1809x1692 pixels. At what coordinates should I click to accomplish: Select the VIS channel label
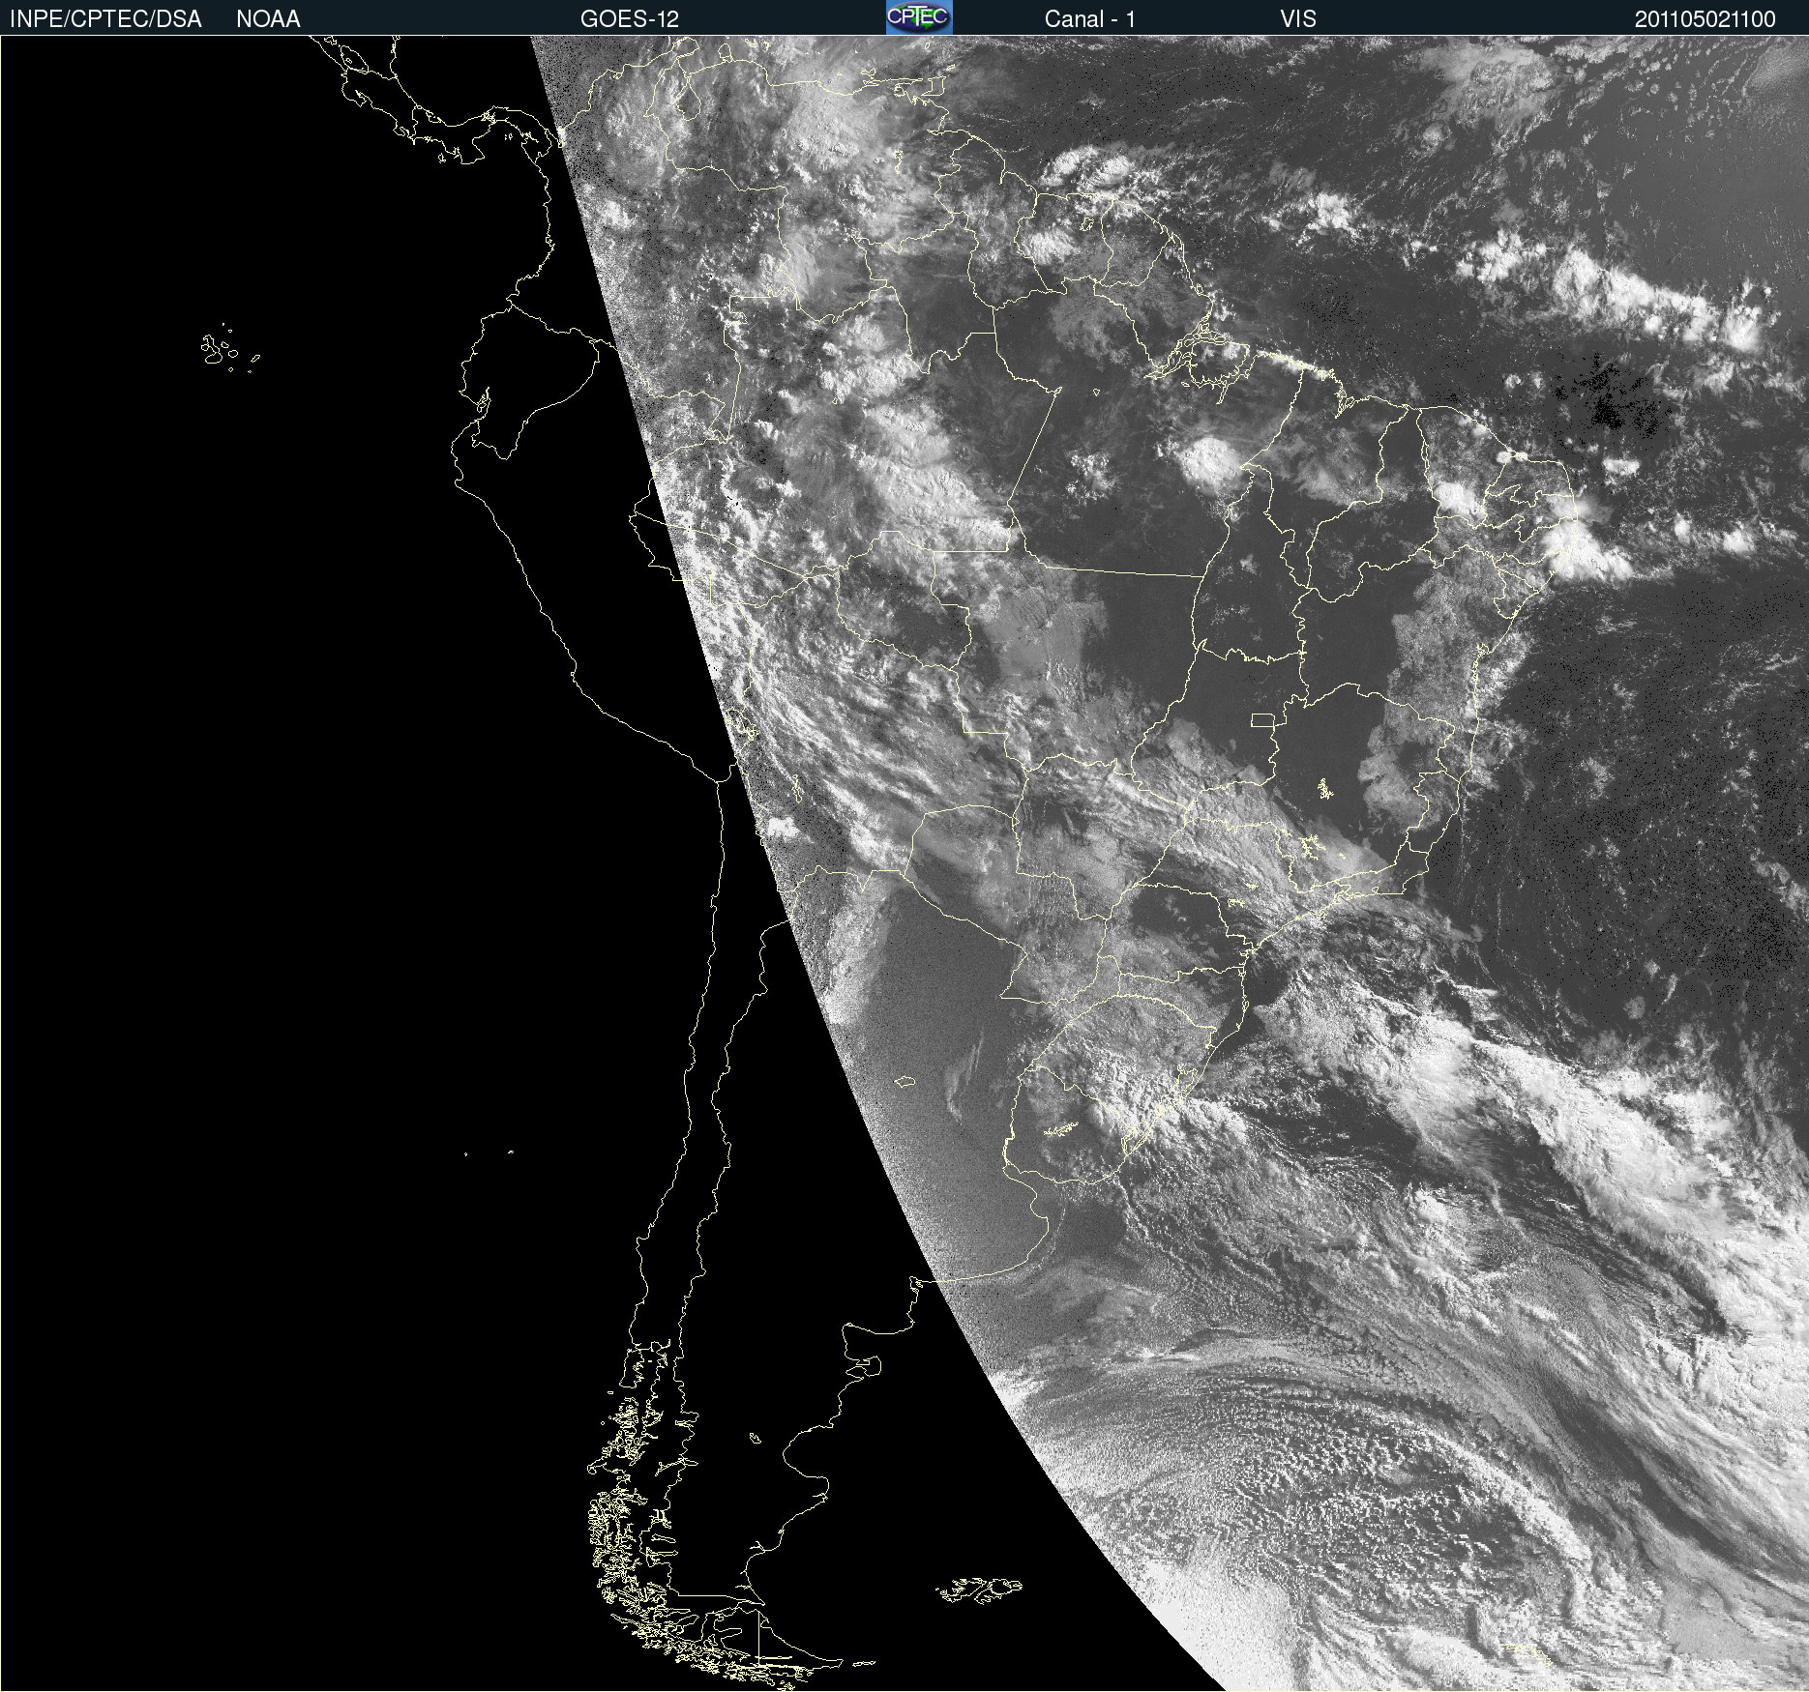pyautogui.click(x=1298, y=19)
